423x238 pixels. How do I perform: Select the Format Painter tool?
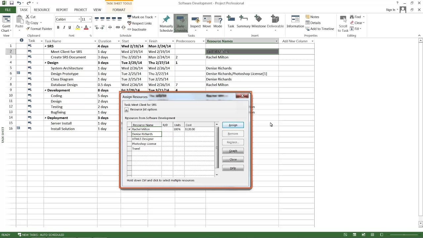click(x=39, y=29)
